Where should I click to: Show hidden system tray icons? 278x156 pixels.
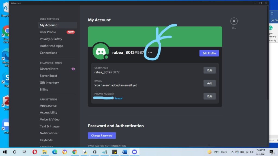232,152
